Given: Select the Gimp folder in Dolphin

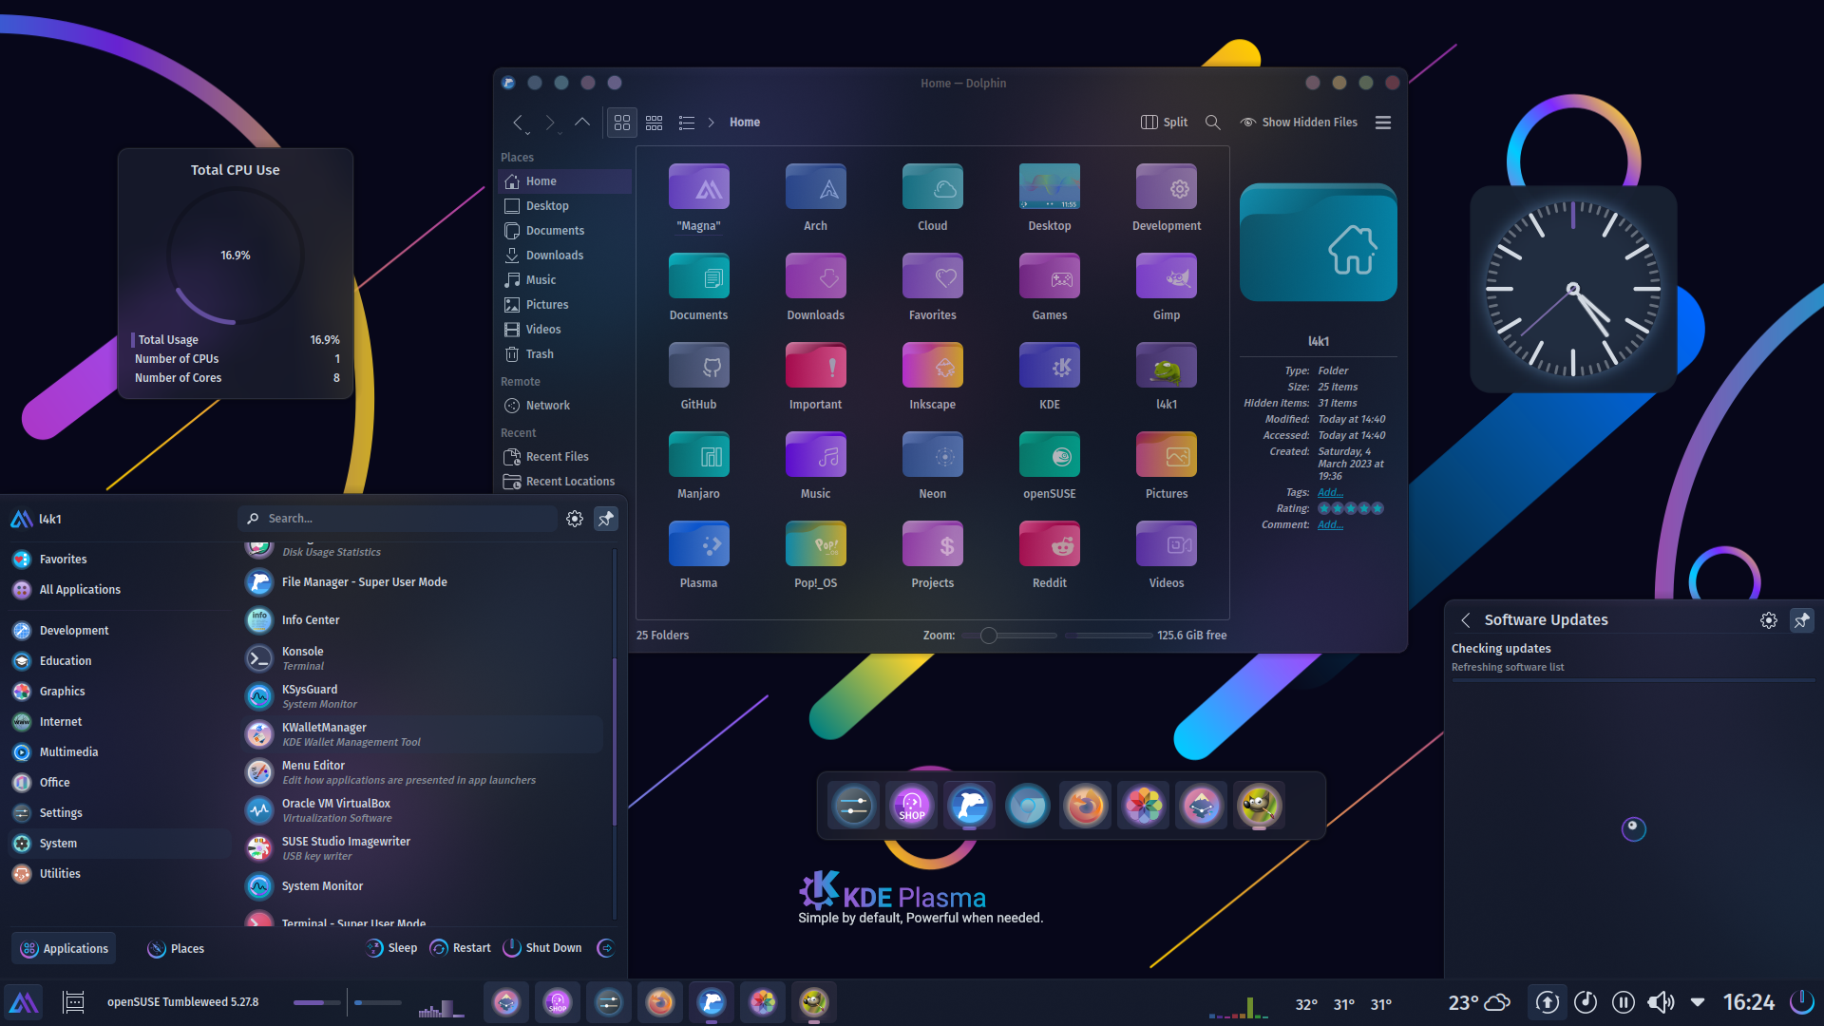Looking at the screenshot, I should (1166, 287).
